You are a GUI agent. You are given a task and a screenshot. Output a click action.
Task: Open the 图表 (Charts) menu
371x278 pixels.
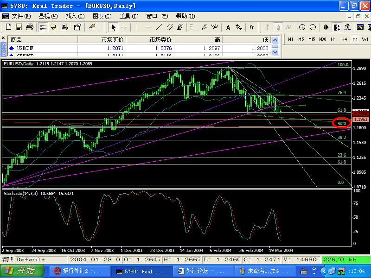click(102, 16)
